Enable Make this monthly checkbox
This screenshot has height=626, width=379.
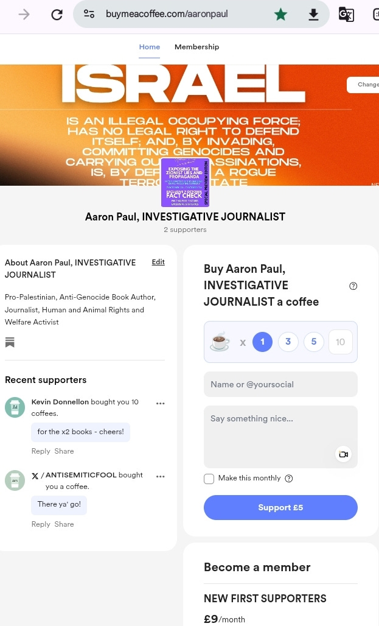[x=209, y=479]
